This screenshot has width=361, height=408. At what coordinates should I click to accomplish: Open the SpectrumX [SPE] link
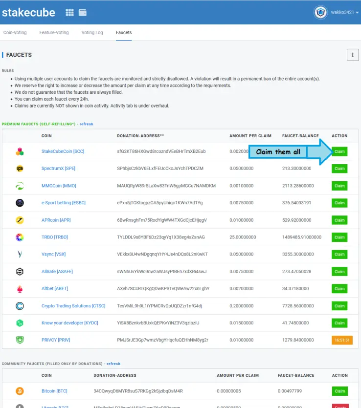58,169
